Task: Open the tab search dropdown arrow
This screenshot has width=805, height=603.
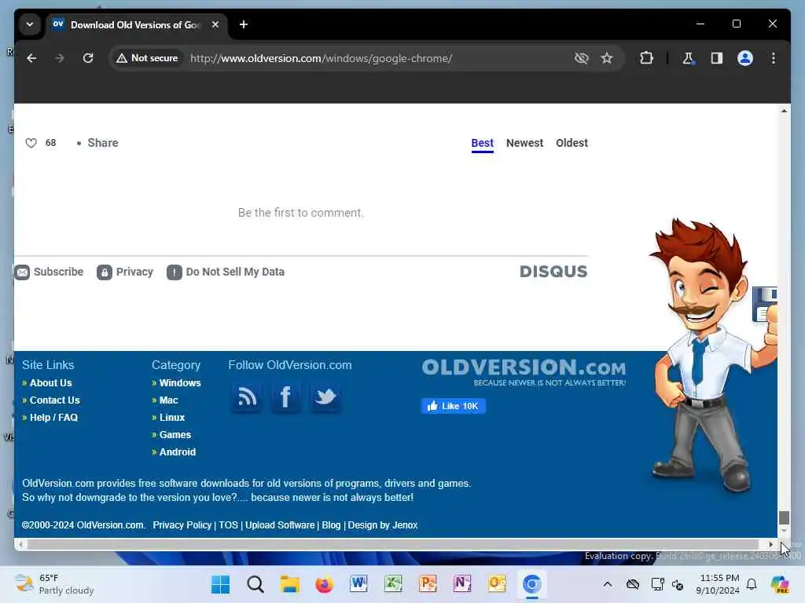Action: 30,24
